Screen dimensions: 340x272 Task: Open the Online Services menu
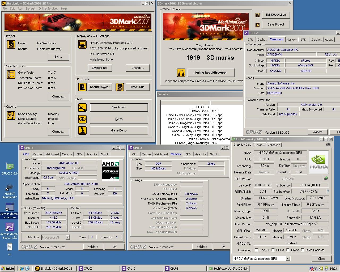click(x=48, y=8)
